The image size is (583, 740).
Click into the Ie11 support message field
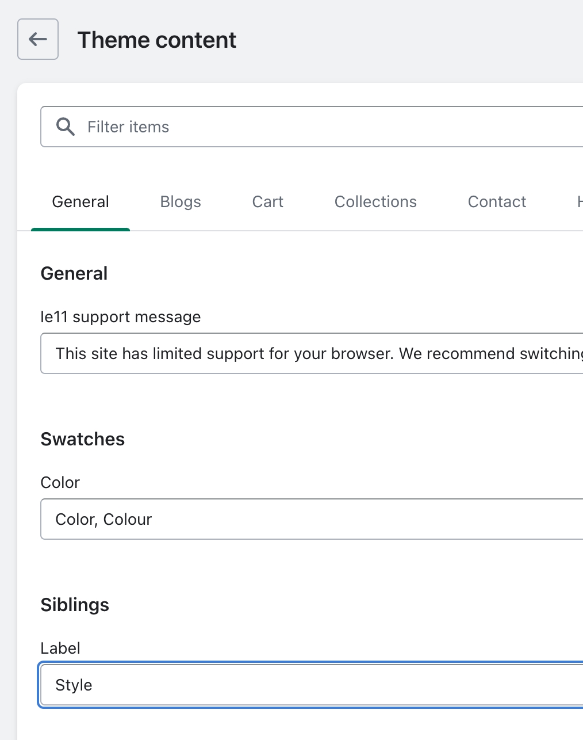pos(316,353)
